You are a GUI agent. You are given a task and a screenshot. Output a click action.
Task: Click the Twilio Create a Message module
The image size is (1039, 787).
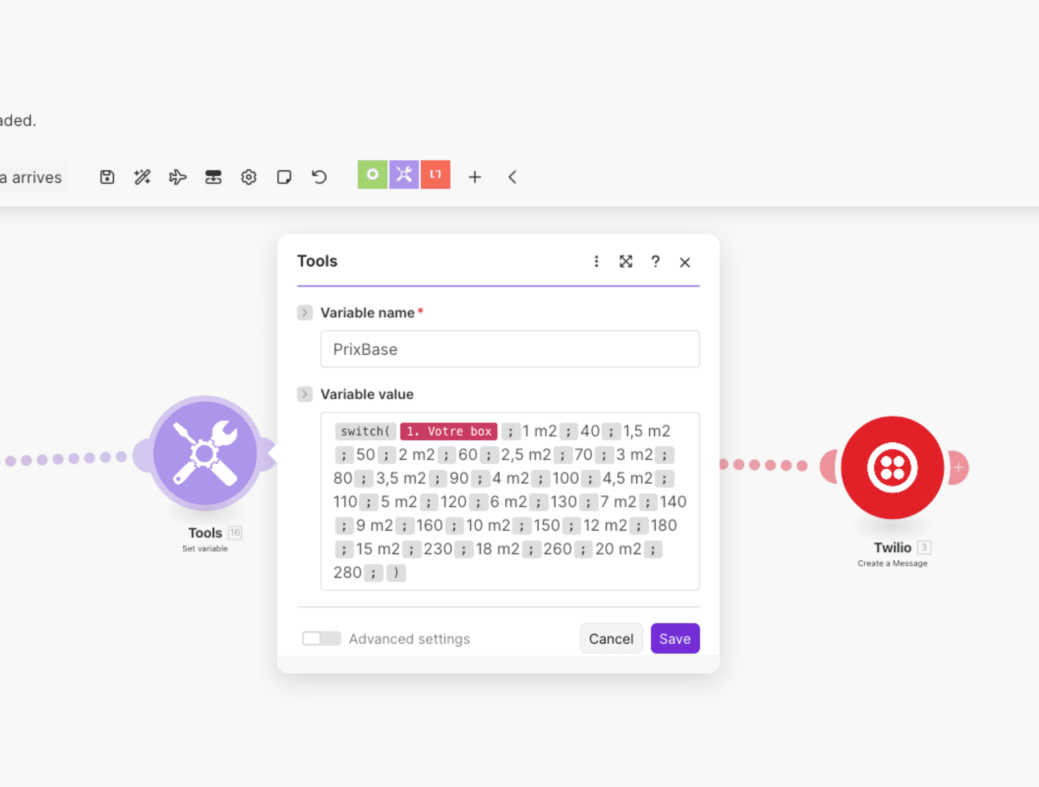891,468
